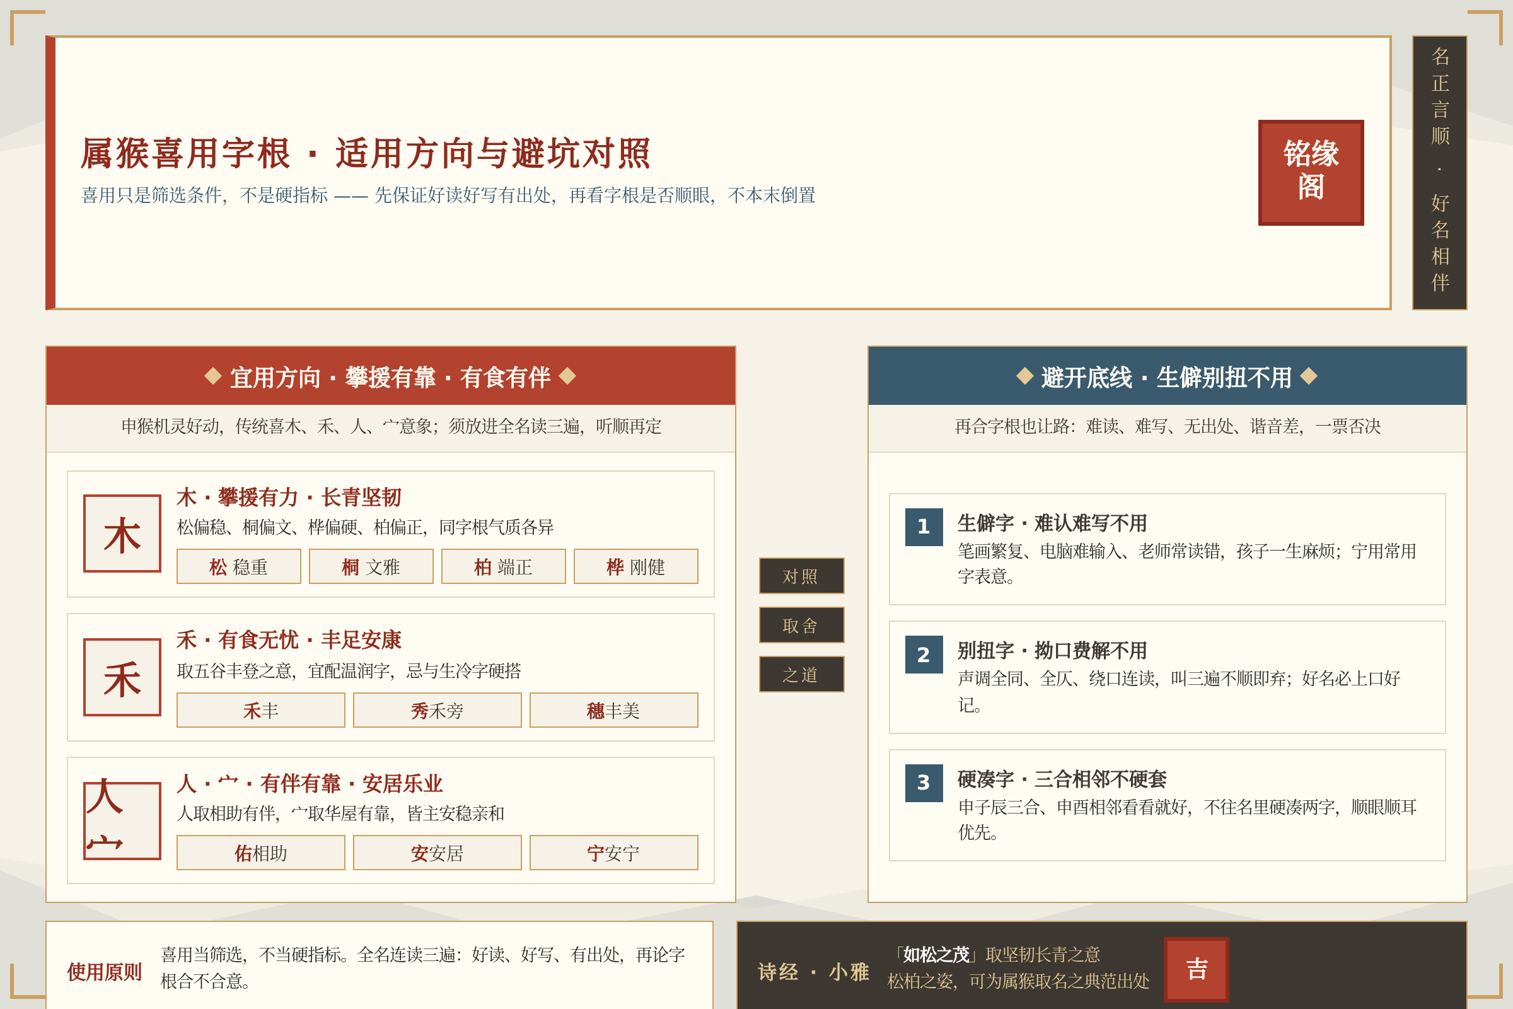Click the 宜用方向 red header banner
The image size is (1513, 1009).
click(x=390, y=376)
